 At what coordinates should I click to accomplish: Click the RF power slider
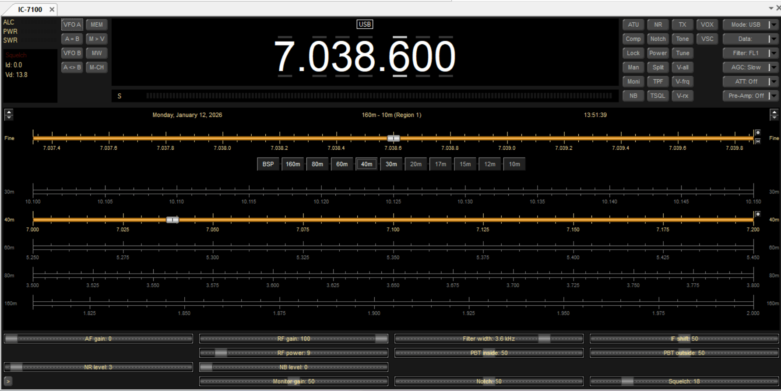tap(294, 353)
